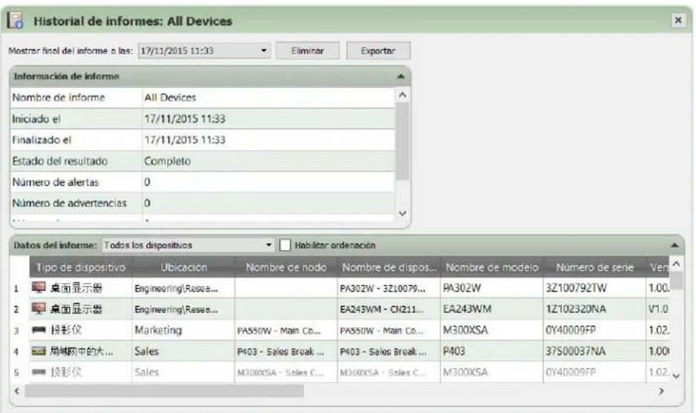Click the report history icon in the title bar

pyautogui.click(x=16, y=21)
